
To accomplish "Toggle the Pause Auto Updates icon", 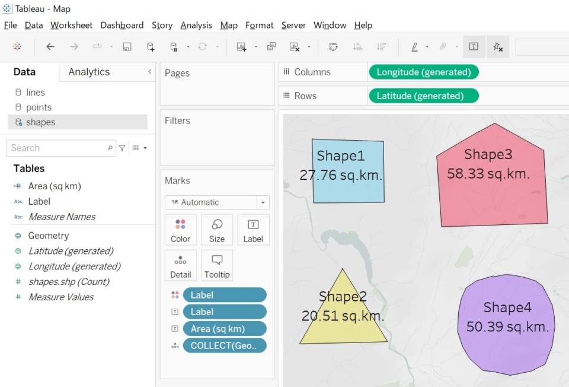I will pos(173,46).
